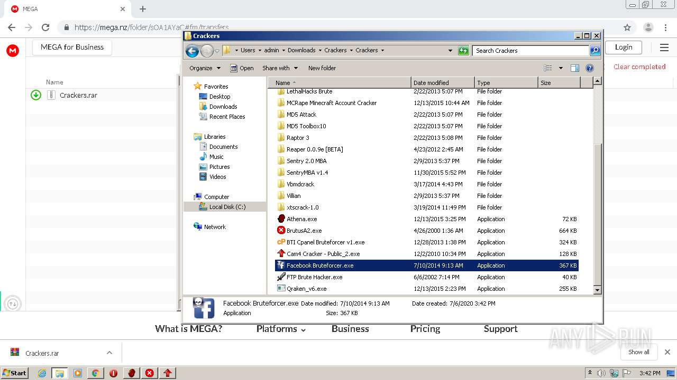
Task: Sort by Size column header
Action: tap(559, 83)
